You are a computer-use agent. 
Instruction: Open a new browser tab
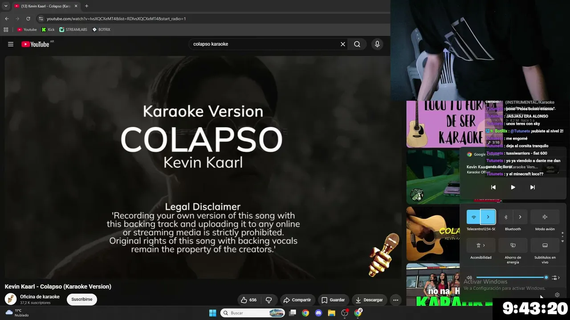[x=86, y=6]
